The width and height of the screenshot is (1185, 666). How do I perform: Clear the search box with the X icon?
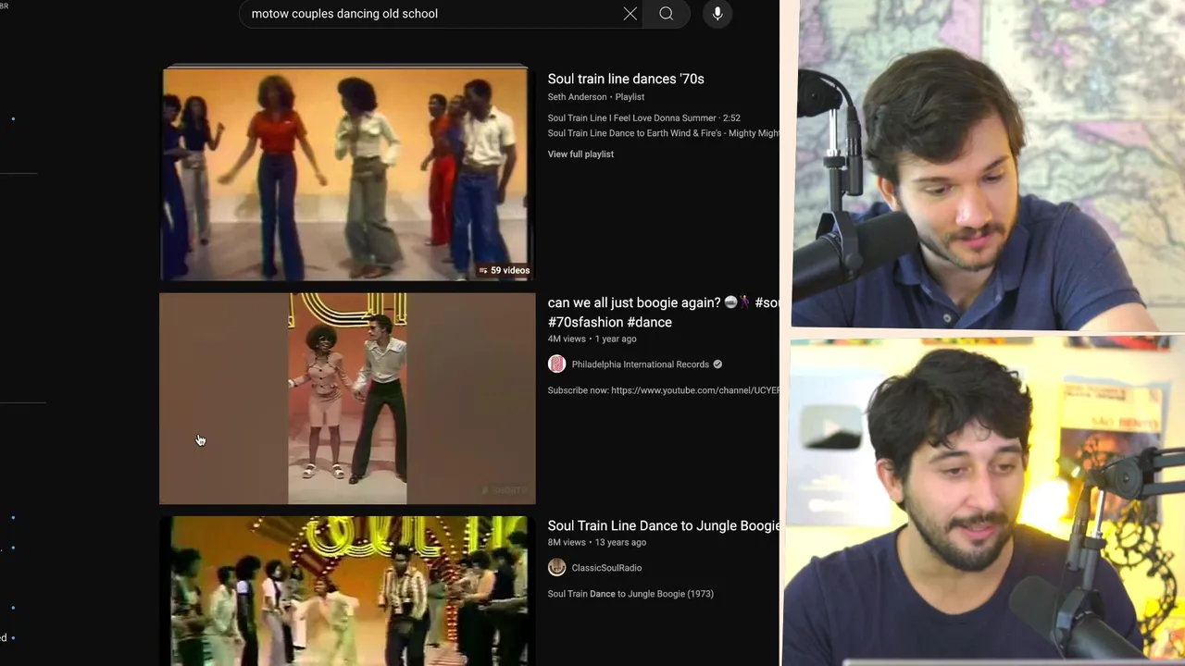pos(630,14)
